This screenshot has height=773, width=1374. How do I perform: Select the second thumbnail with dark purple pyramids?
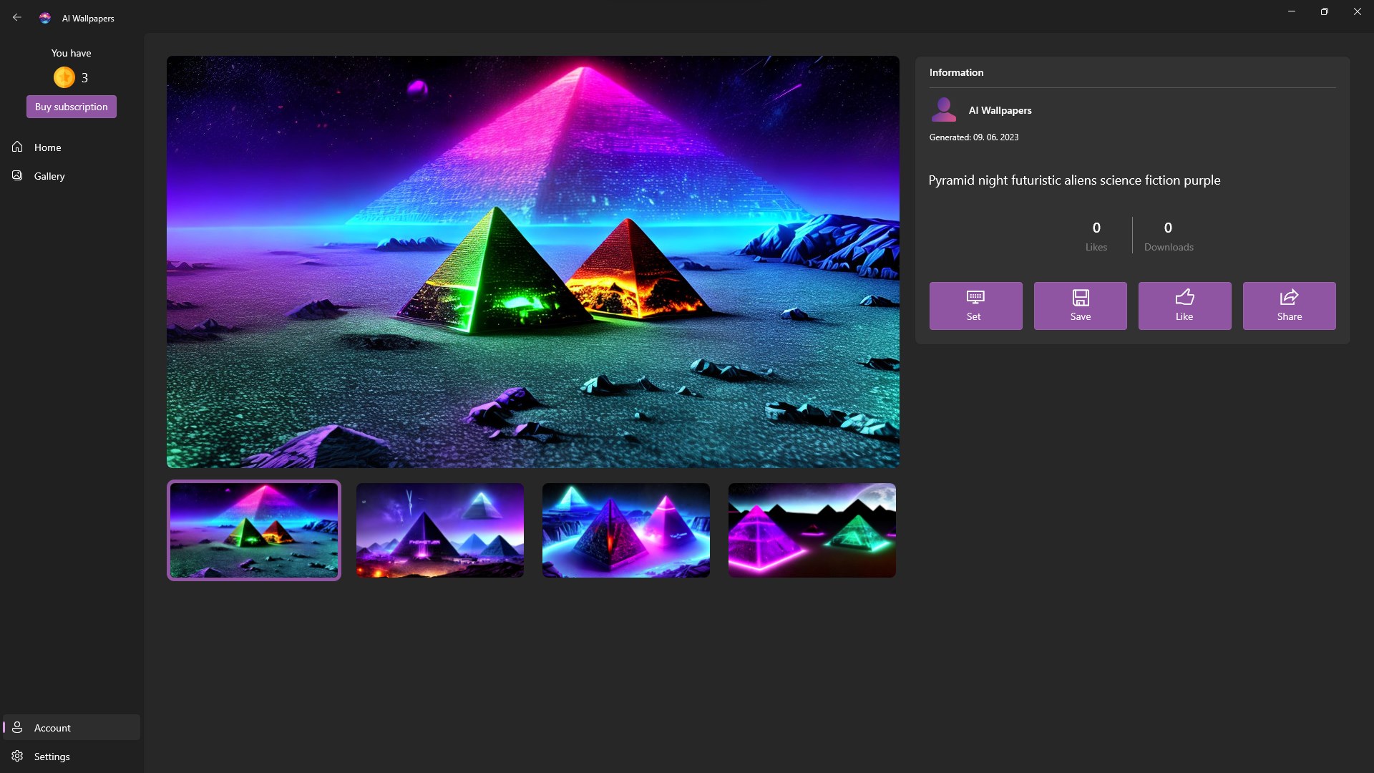pyautogui.click(x=440, y=530)
